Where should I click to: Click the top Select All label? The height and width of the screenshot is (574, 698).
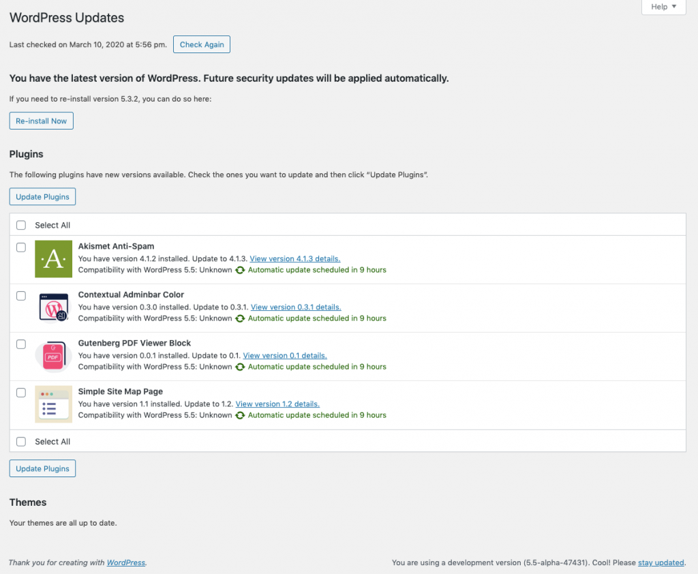pos(52,226)
